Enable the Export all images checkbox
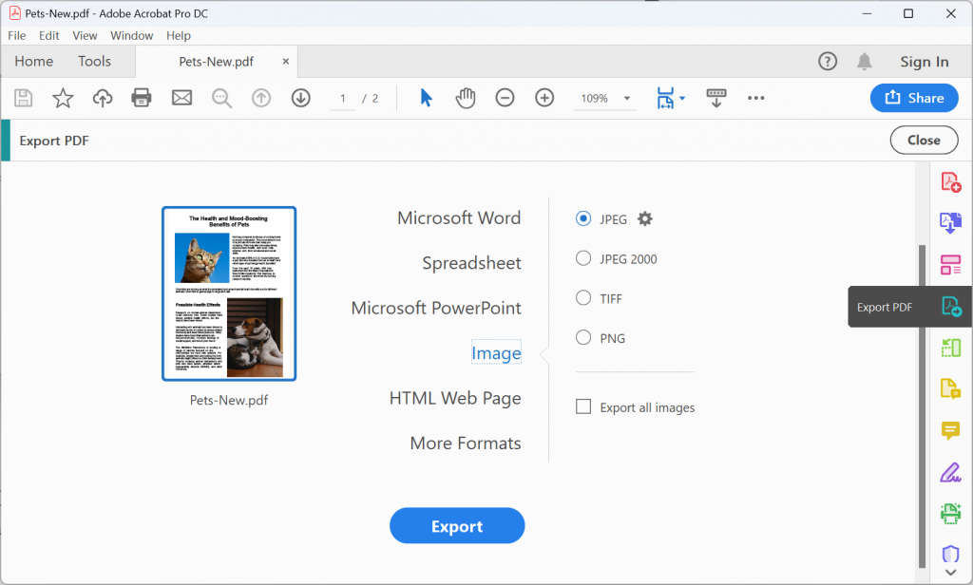 click(x=582, y=406)
